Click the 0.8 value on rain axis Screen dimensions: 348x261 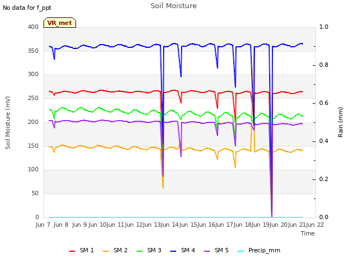(x=324, y=65)
